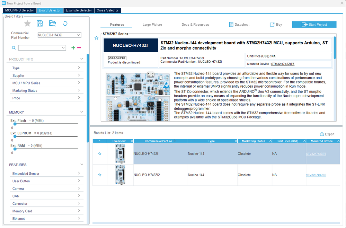Collapse the PRODUCT INFO section

pos(82,59)
